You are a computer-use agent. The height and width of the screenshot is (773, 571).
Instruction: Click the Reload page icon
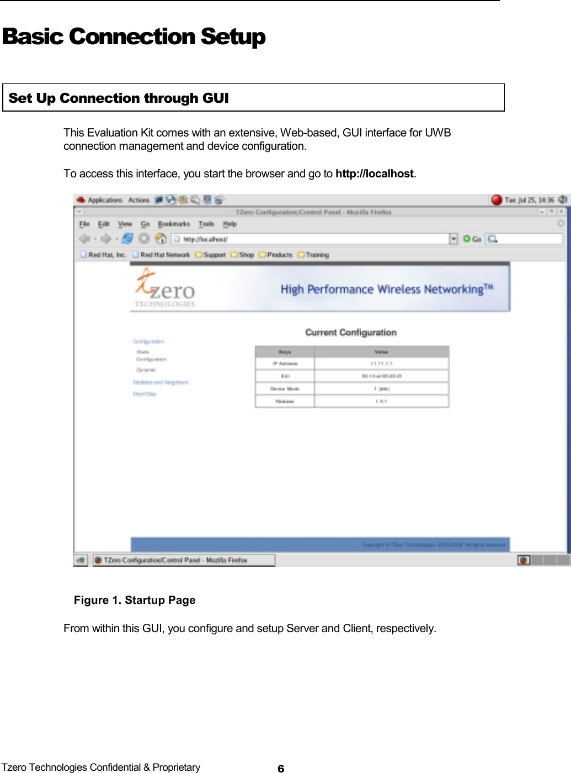click(128, 238)
